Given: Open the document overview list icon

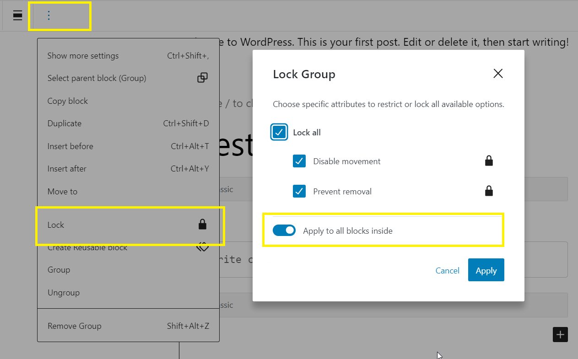Looking at the screenshot, I should (x=17, y=15).
